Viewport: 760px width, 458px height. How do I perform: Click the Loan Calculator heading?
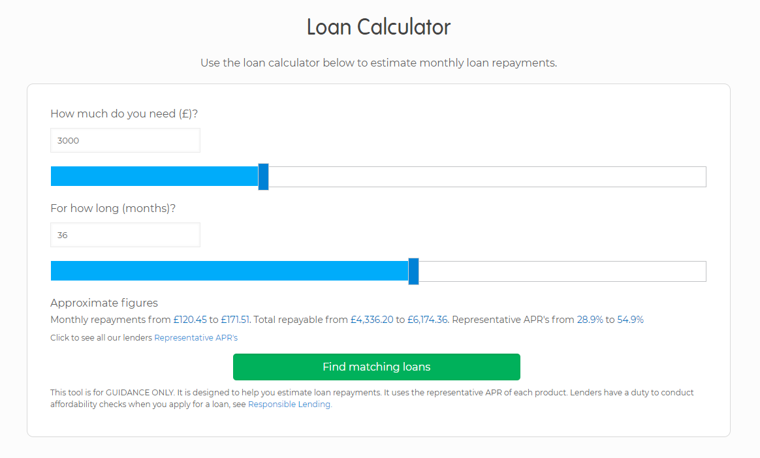379,27
